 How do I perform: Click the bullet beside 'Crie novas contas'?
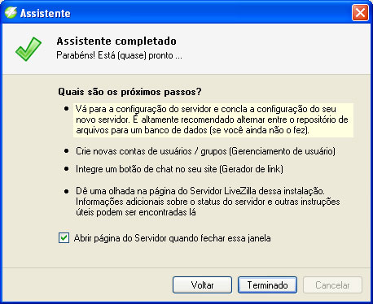click(67, 151)
